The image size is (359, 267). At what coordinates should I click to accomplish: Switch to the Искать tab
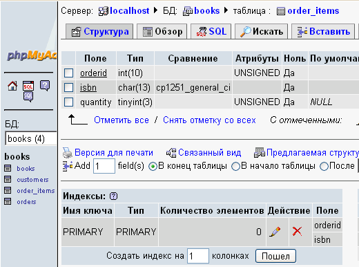click(x=261, y=32)
